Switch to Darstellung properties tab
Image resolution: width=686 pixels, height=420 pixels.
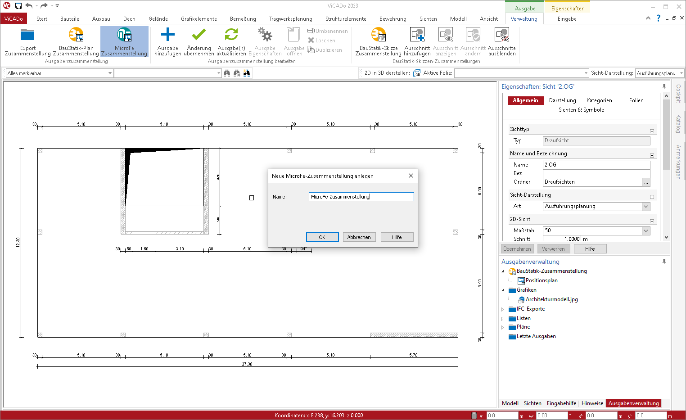coord(562,100)
